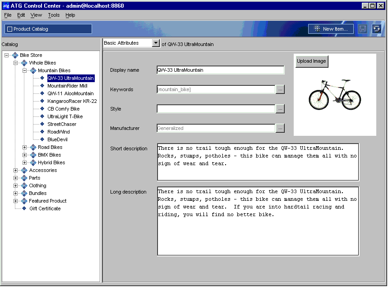Expand the Accessories tree node
The width and height of the screenshot is (388, 287).
click(16, 170)
